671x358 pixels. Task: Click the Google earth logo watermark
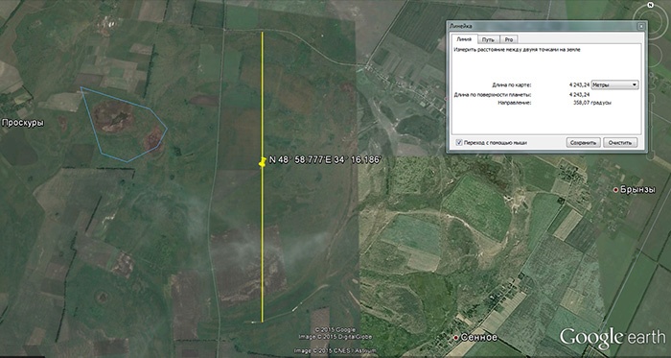coord(613,336)
